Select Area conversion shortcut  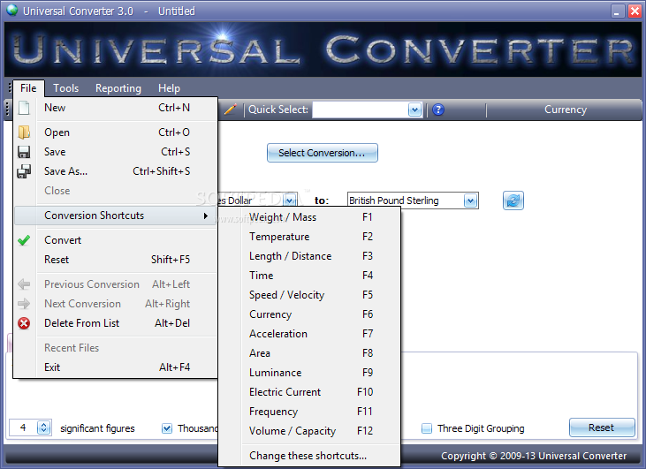(309, 353)
